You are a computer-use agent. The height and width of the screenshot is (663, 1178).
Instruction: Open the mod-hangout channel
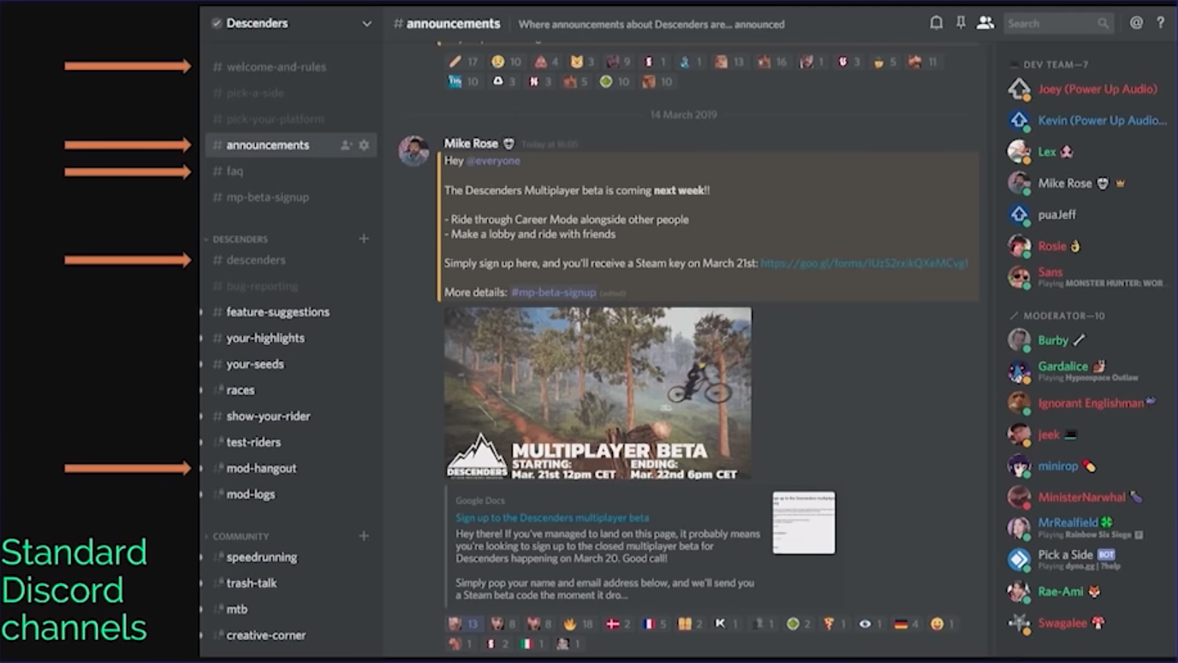pos(291,468)
